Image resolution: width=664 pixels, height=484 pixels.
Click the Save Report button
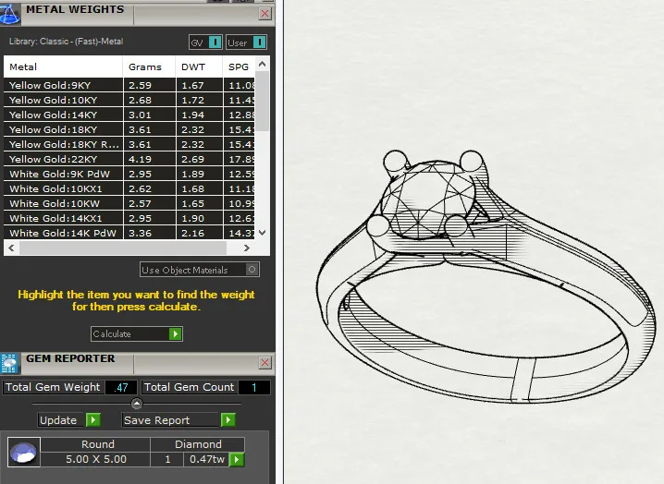pos(178,419)
